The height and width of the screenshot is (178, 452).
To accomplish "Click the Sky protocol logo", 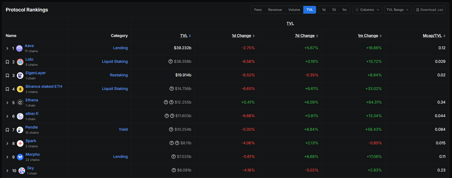I will tap(22, 171).
